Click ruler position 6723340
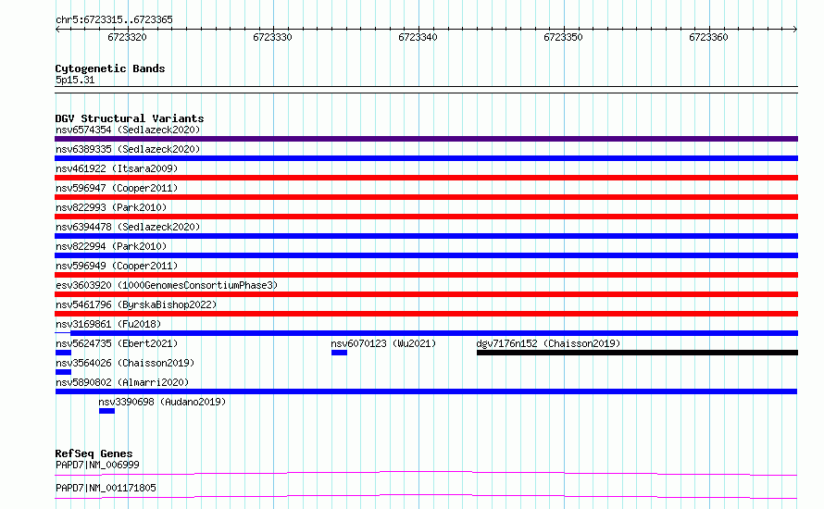This screenshot has height=509, width=824. point(418,37)
